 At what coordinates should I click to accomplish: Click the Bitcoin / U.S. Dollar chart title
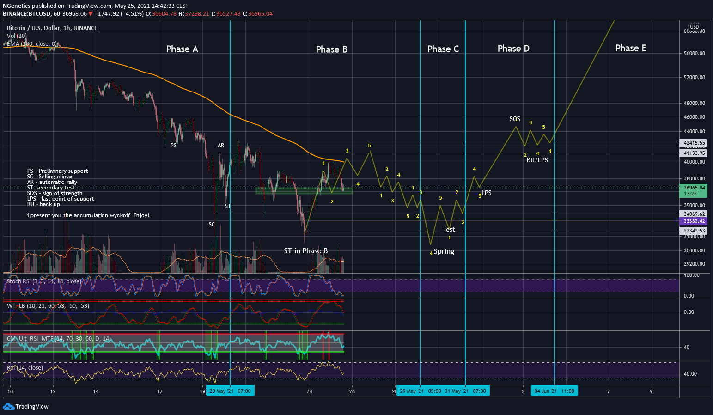tap(52, 28)
